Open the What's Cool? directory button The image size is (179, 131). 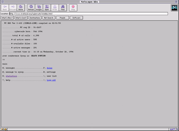(x=21, y=18)
